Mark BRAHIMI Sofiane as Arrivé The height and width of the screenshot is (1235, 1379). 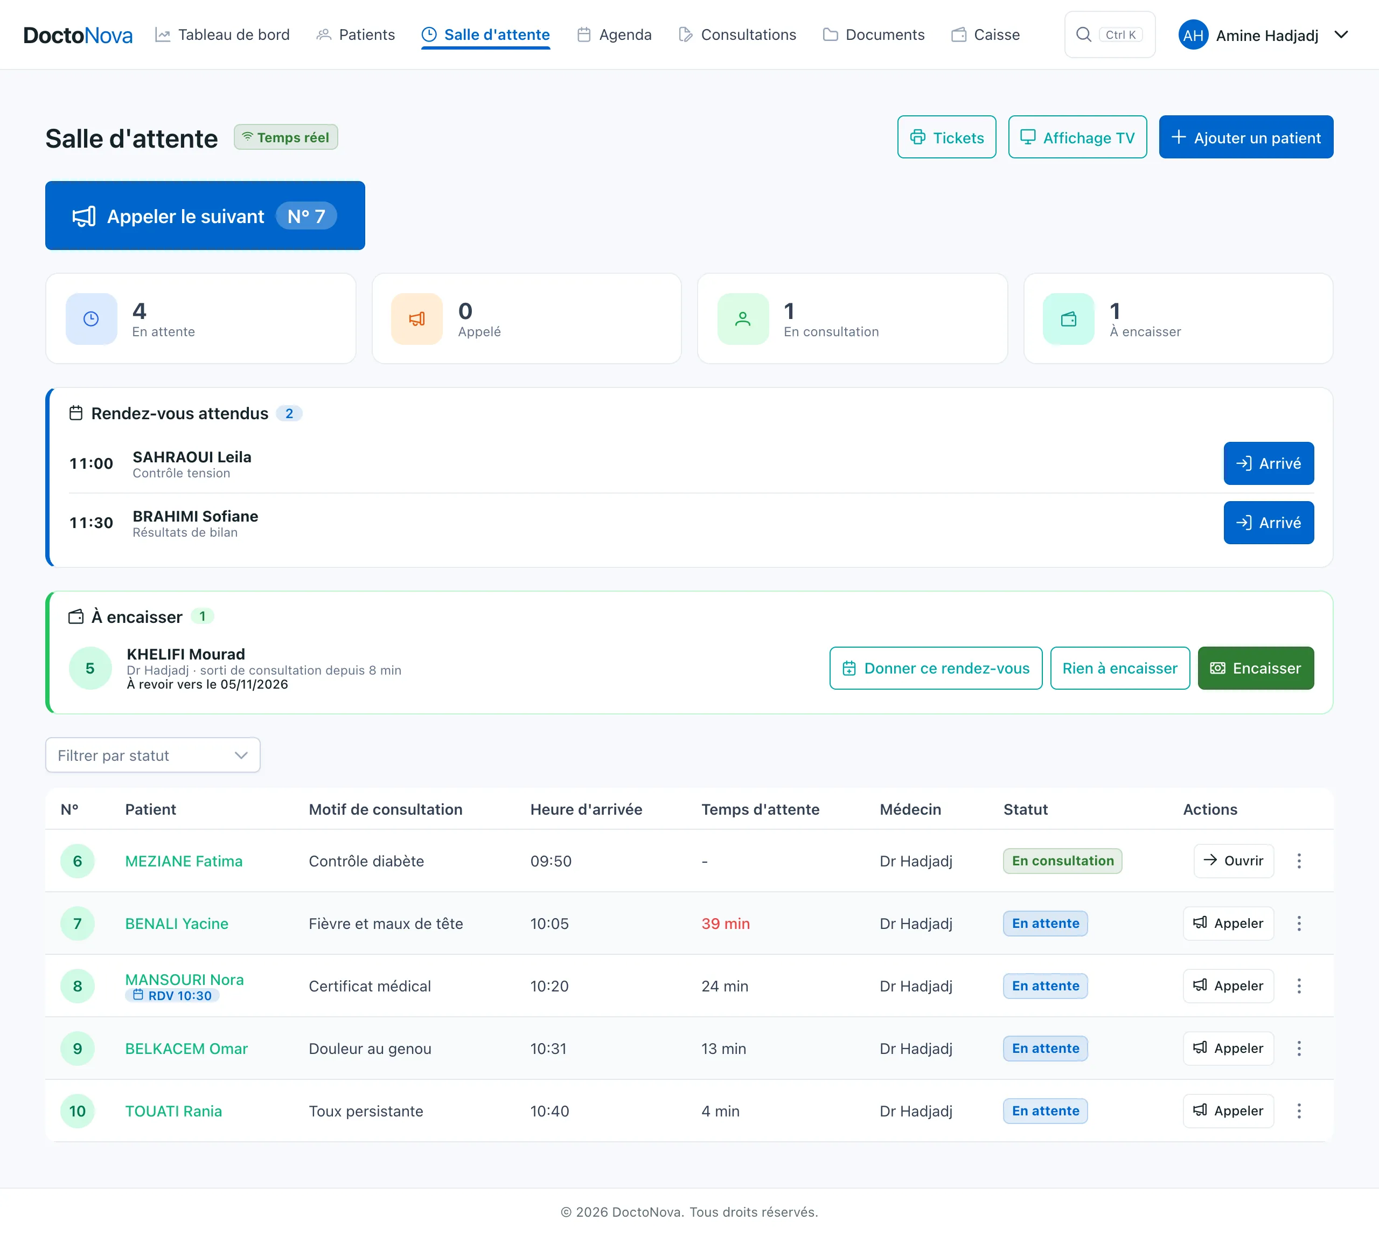1269,523
